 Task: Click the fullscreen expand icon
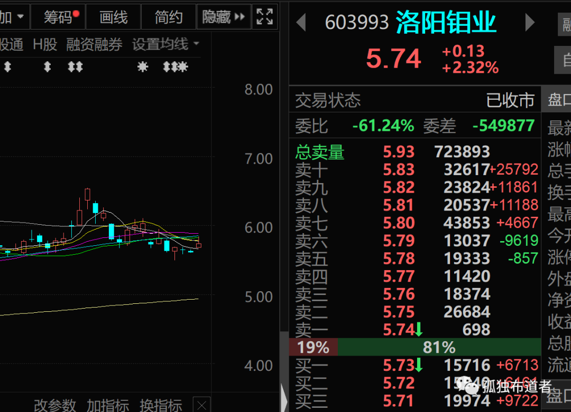(x=265, y=17)
